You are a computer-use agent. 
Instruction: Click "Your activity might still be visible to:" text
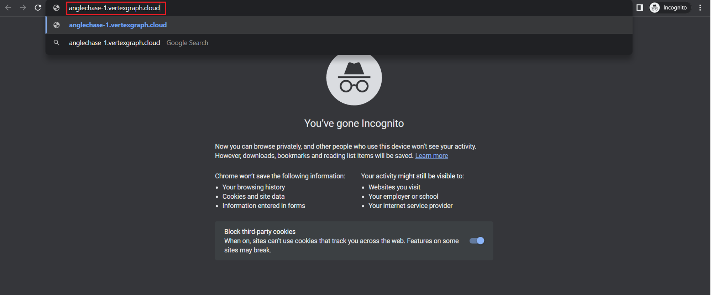413,176
